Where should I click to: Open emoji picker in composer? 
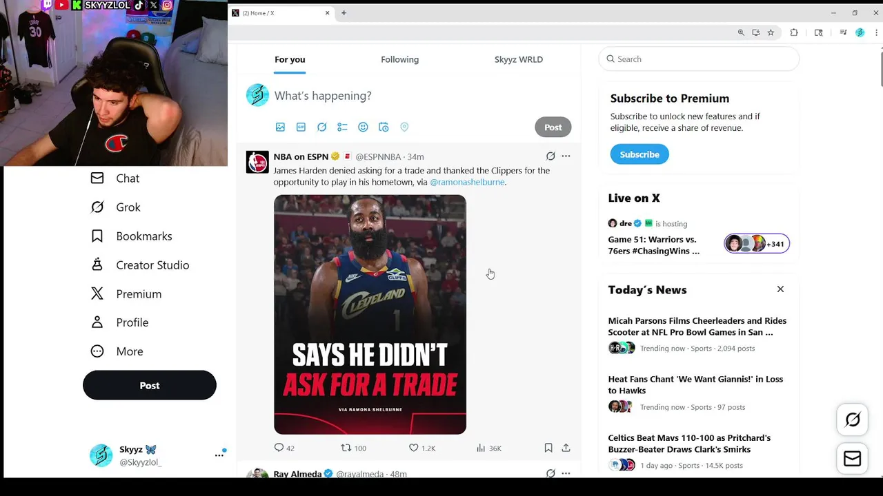point(363,127)
